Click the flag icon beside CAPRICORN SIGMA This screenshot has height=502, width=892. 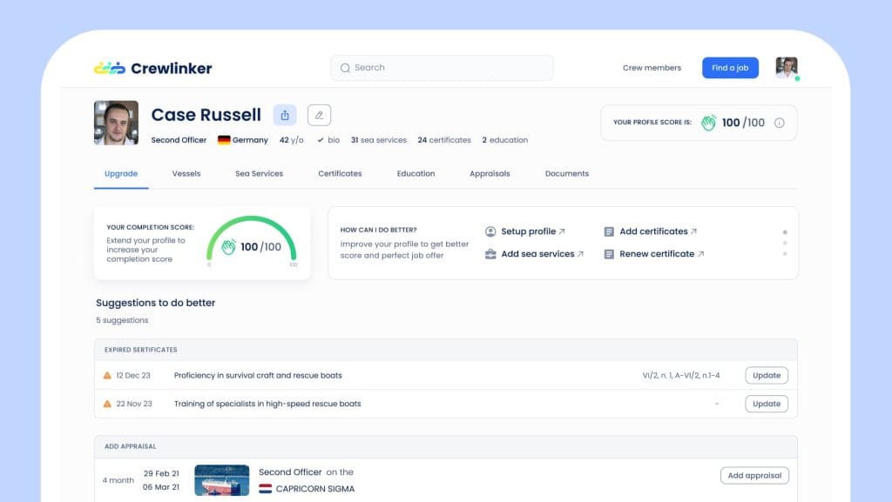click(x=265, y=488)
